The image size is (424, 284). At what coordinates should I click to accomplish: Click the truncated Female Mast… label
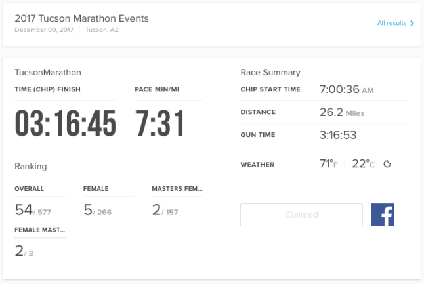tap(40, 230)
